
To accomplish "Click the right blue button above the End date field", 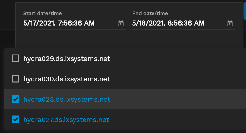I will click(200, 2).
